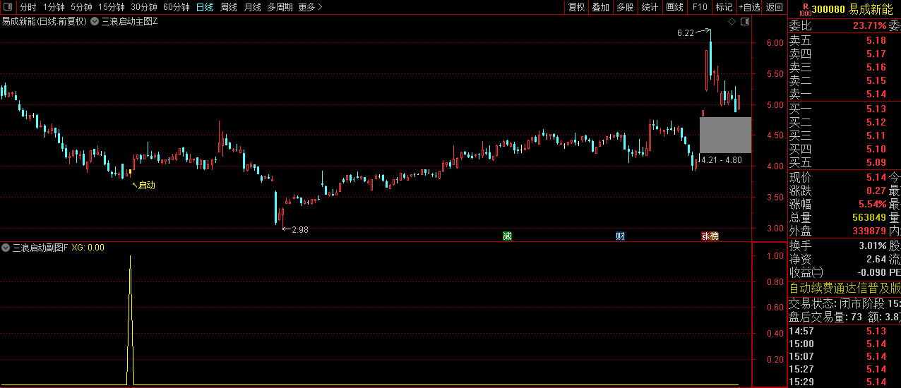Click 卖四 price 5.17
This screenshot has width=901, height=388.
coord(876,54)
